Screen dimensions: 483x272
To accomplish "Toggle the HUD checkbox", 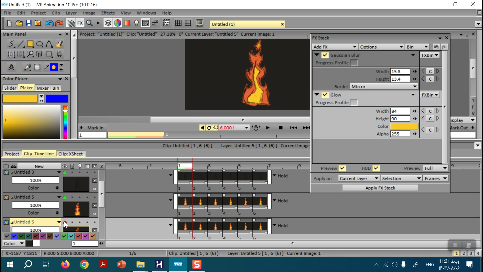I will coord(376,168).
